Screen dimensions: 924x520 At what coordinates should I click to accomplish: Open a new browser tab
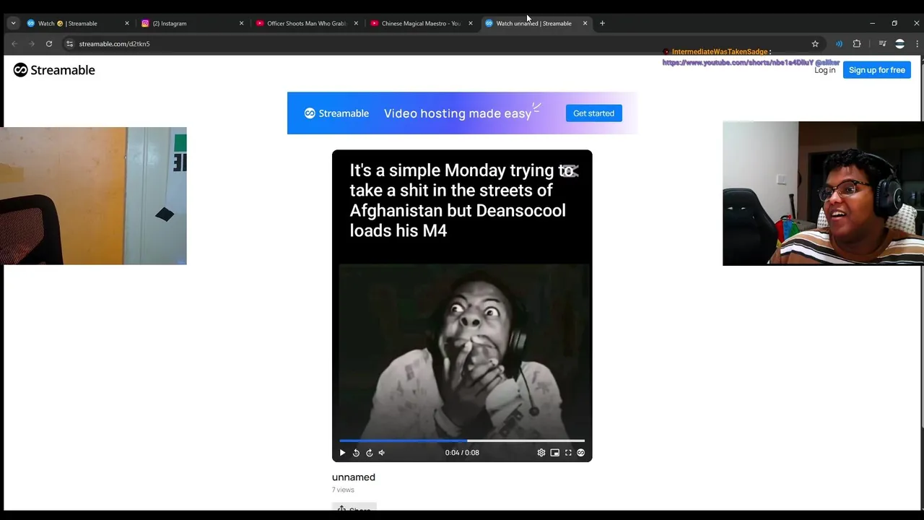tap(602, 23)
